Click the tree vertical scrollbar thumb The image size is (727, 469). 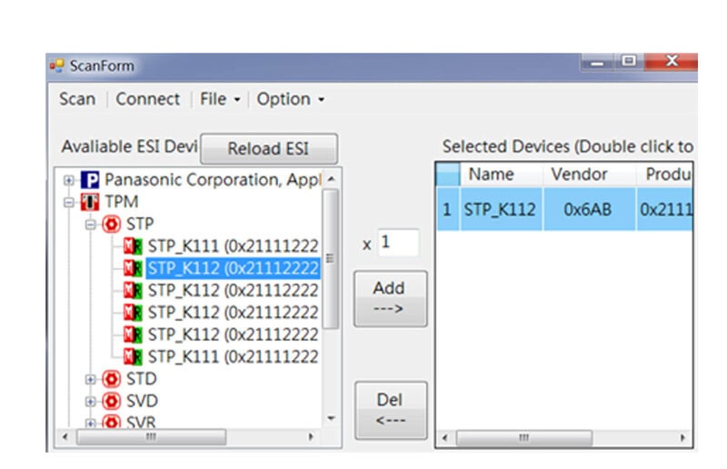(331, 259)
